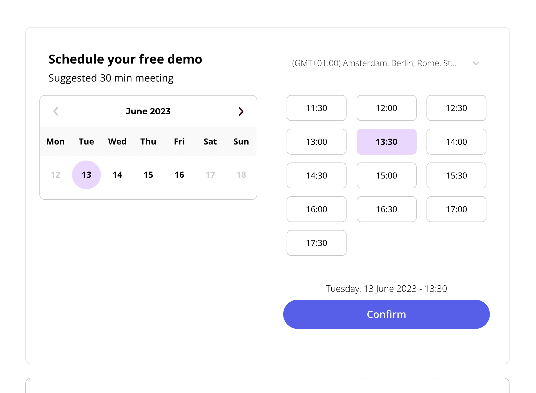Image resolution: width=536 pixels, height=393 pixels.
Task: Select June 13 on the calendar
Action: pos(86,175)
